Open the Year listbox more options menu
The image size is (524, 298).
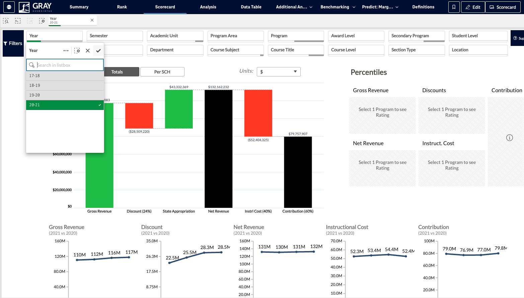(66, 51)
